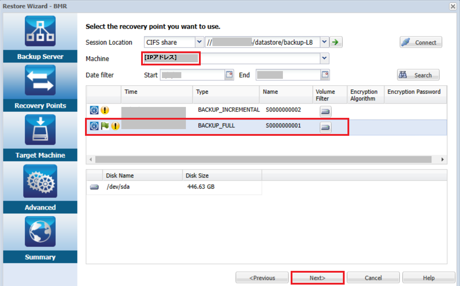Sort by the Time column header
Viewport: 460px width, 286px height.
click(157, 95)
